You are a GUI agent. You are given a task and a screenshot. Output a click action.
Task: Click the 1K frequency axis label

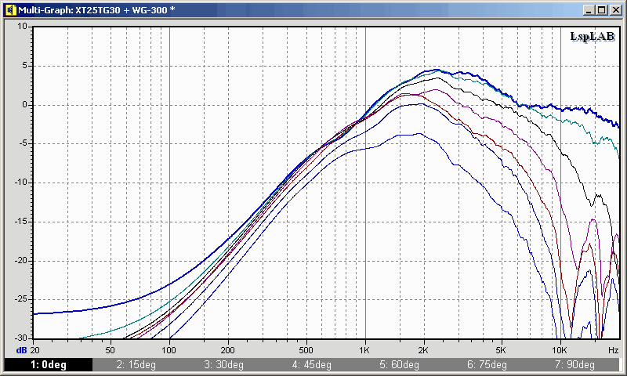click(364, 350)
